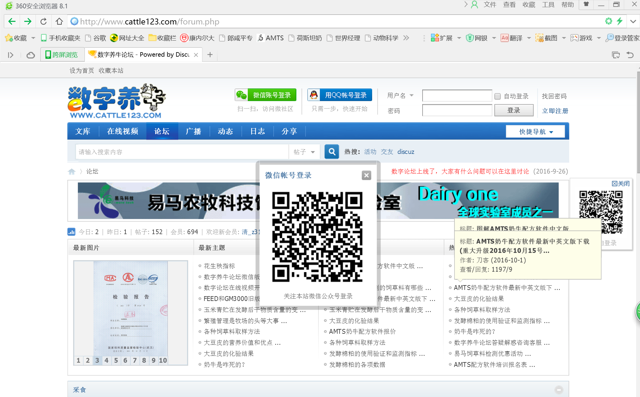Screen dimensions: 640x397
Task: Go to forum home via house icon
Action: [72, 172]
